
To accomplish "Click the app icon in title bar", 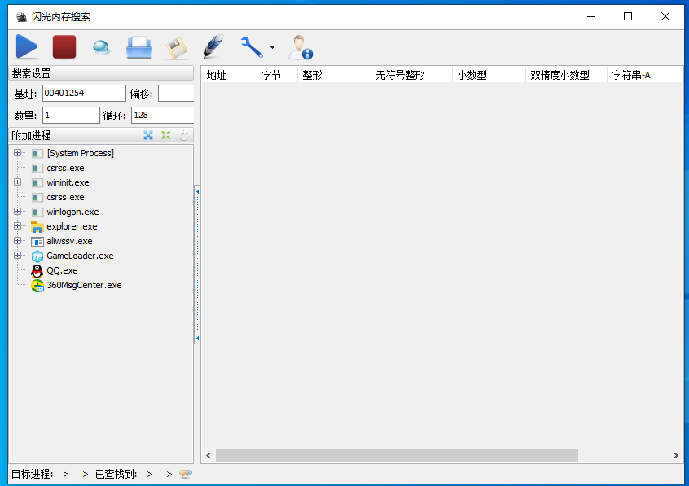I will point(21,17).
